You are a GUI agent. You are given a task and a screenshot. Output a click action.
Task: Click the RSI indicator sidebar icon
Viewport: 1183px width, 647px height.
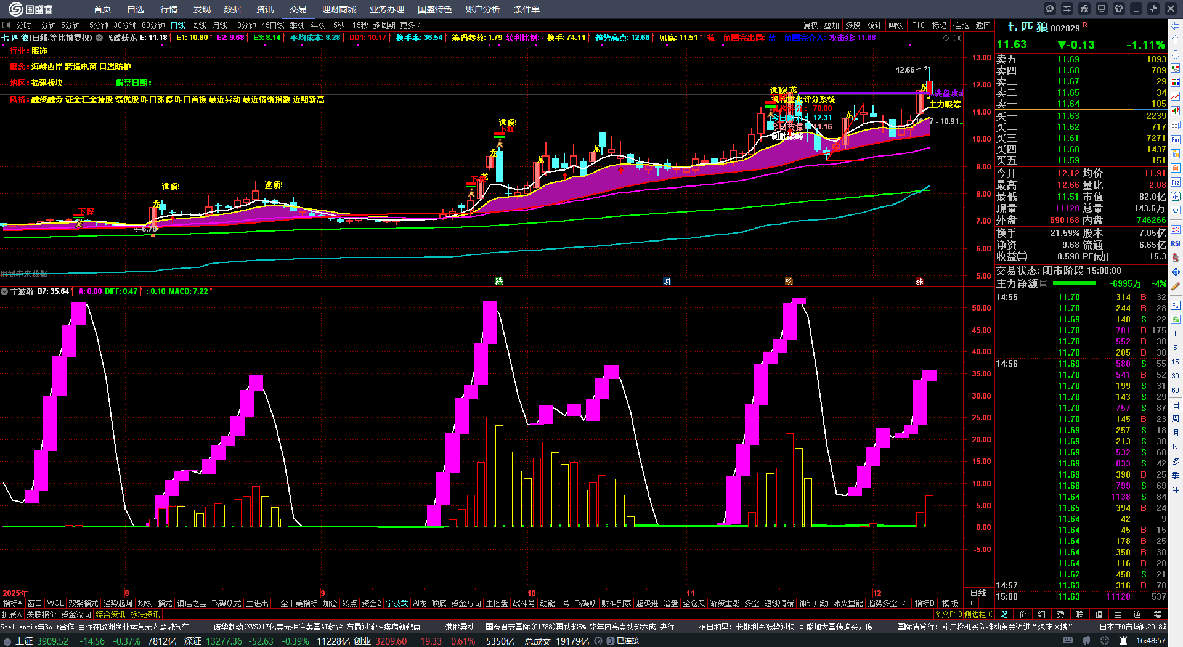[1176, 243]
